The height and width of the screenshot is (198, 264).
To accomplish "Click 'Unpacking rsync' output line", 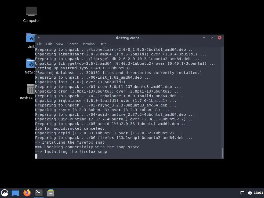I will (x=102, y=110).
